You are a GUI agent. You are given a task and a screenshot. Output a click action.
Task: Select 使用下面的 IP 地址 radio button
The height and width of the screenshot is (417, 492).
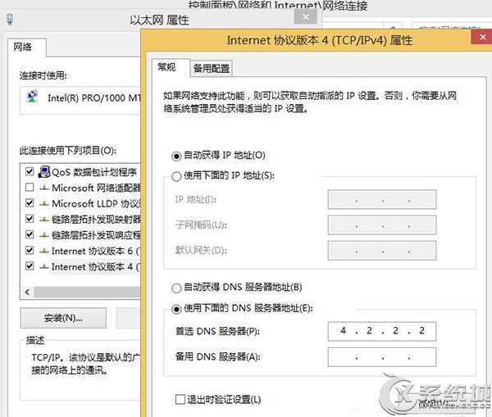[x=176, y=176]
